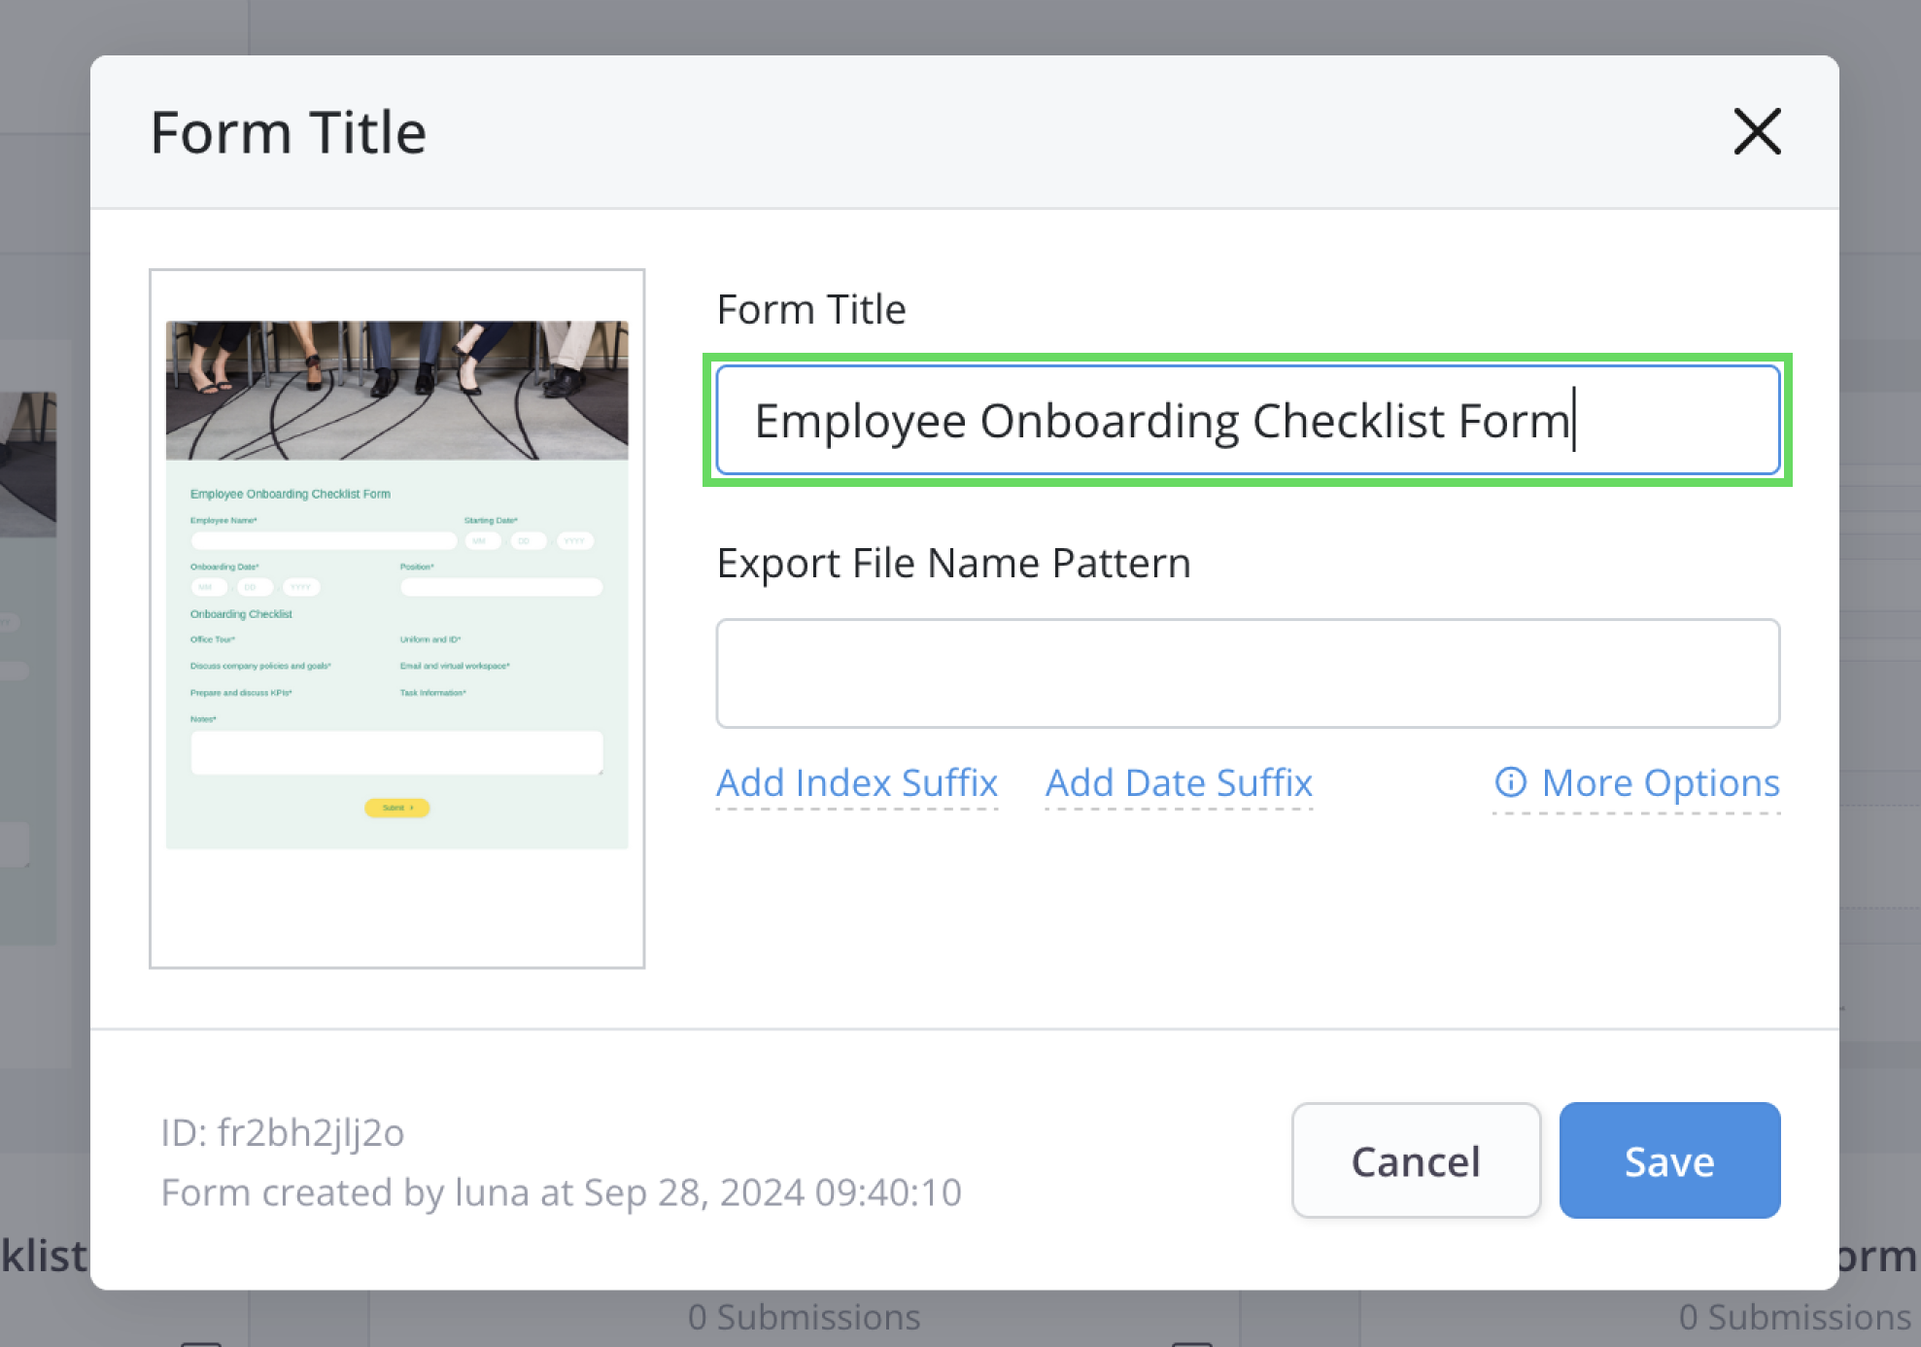
Task: Cancel the form title changes
Action: [1416, 1160]
